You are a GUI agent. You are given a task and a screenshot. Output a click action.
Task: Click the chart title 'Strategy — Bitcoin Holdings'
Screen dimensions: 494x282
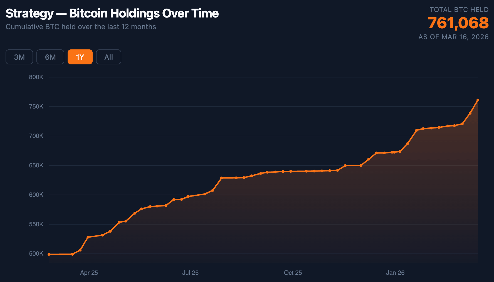click(x=112, y=13)
